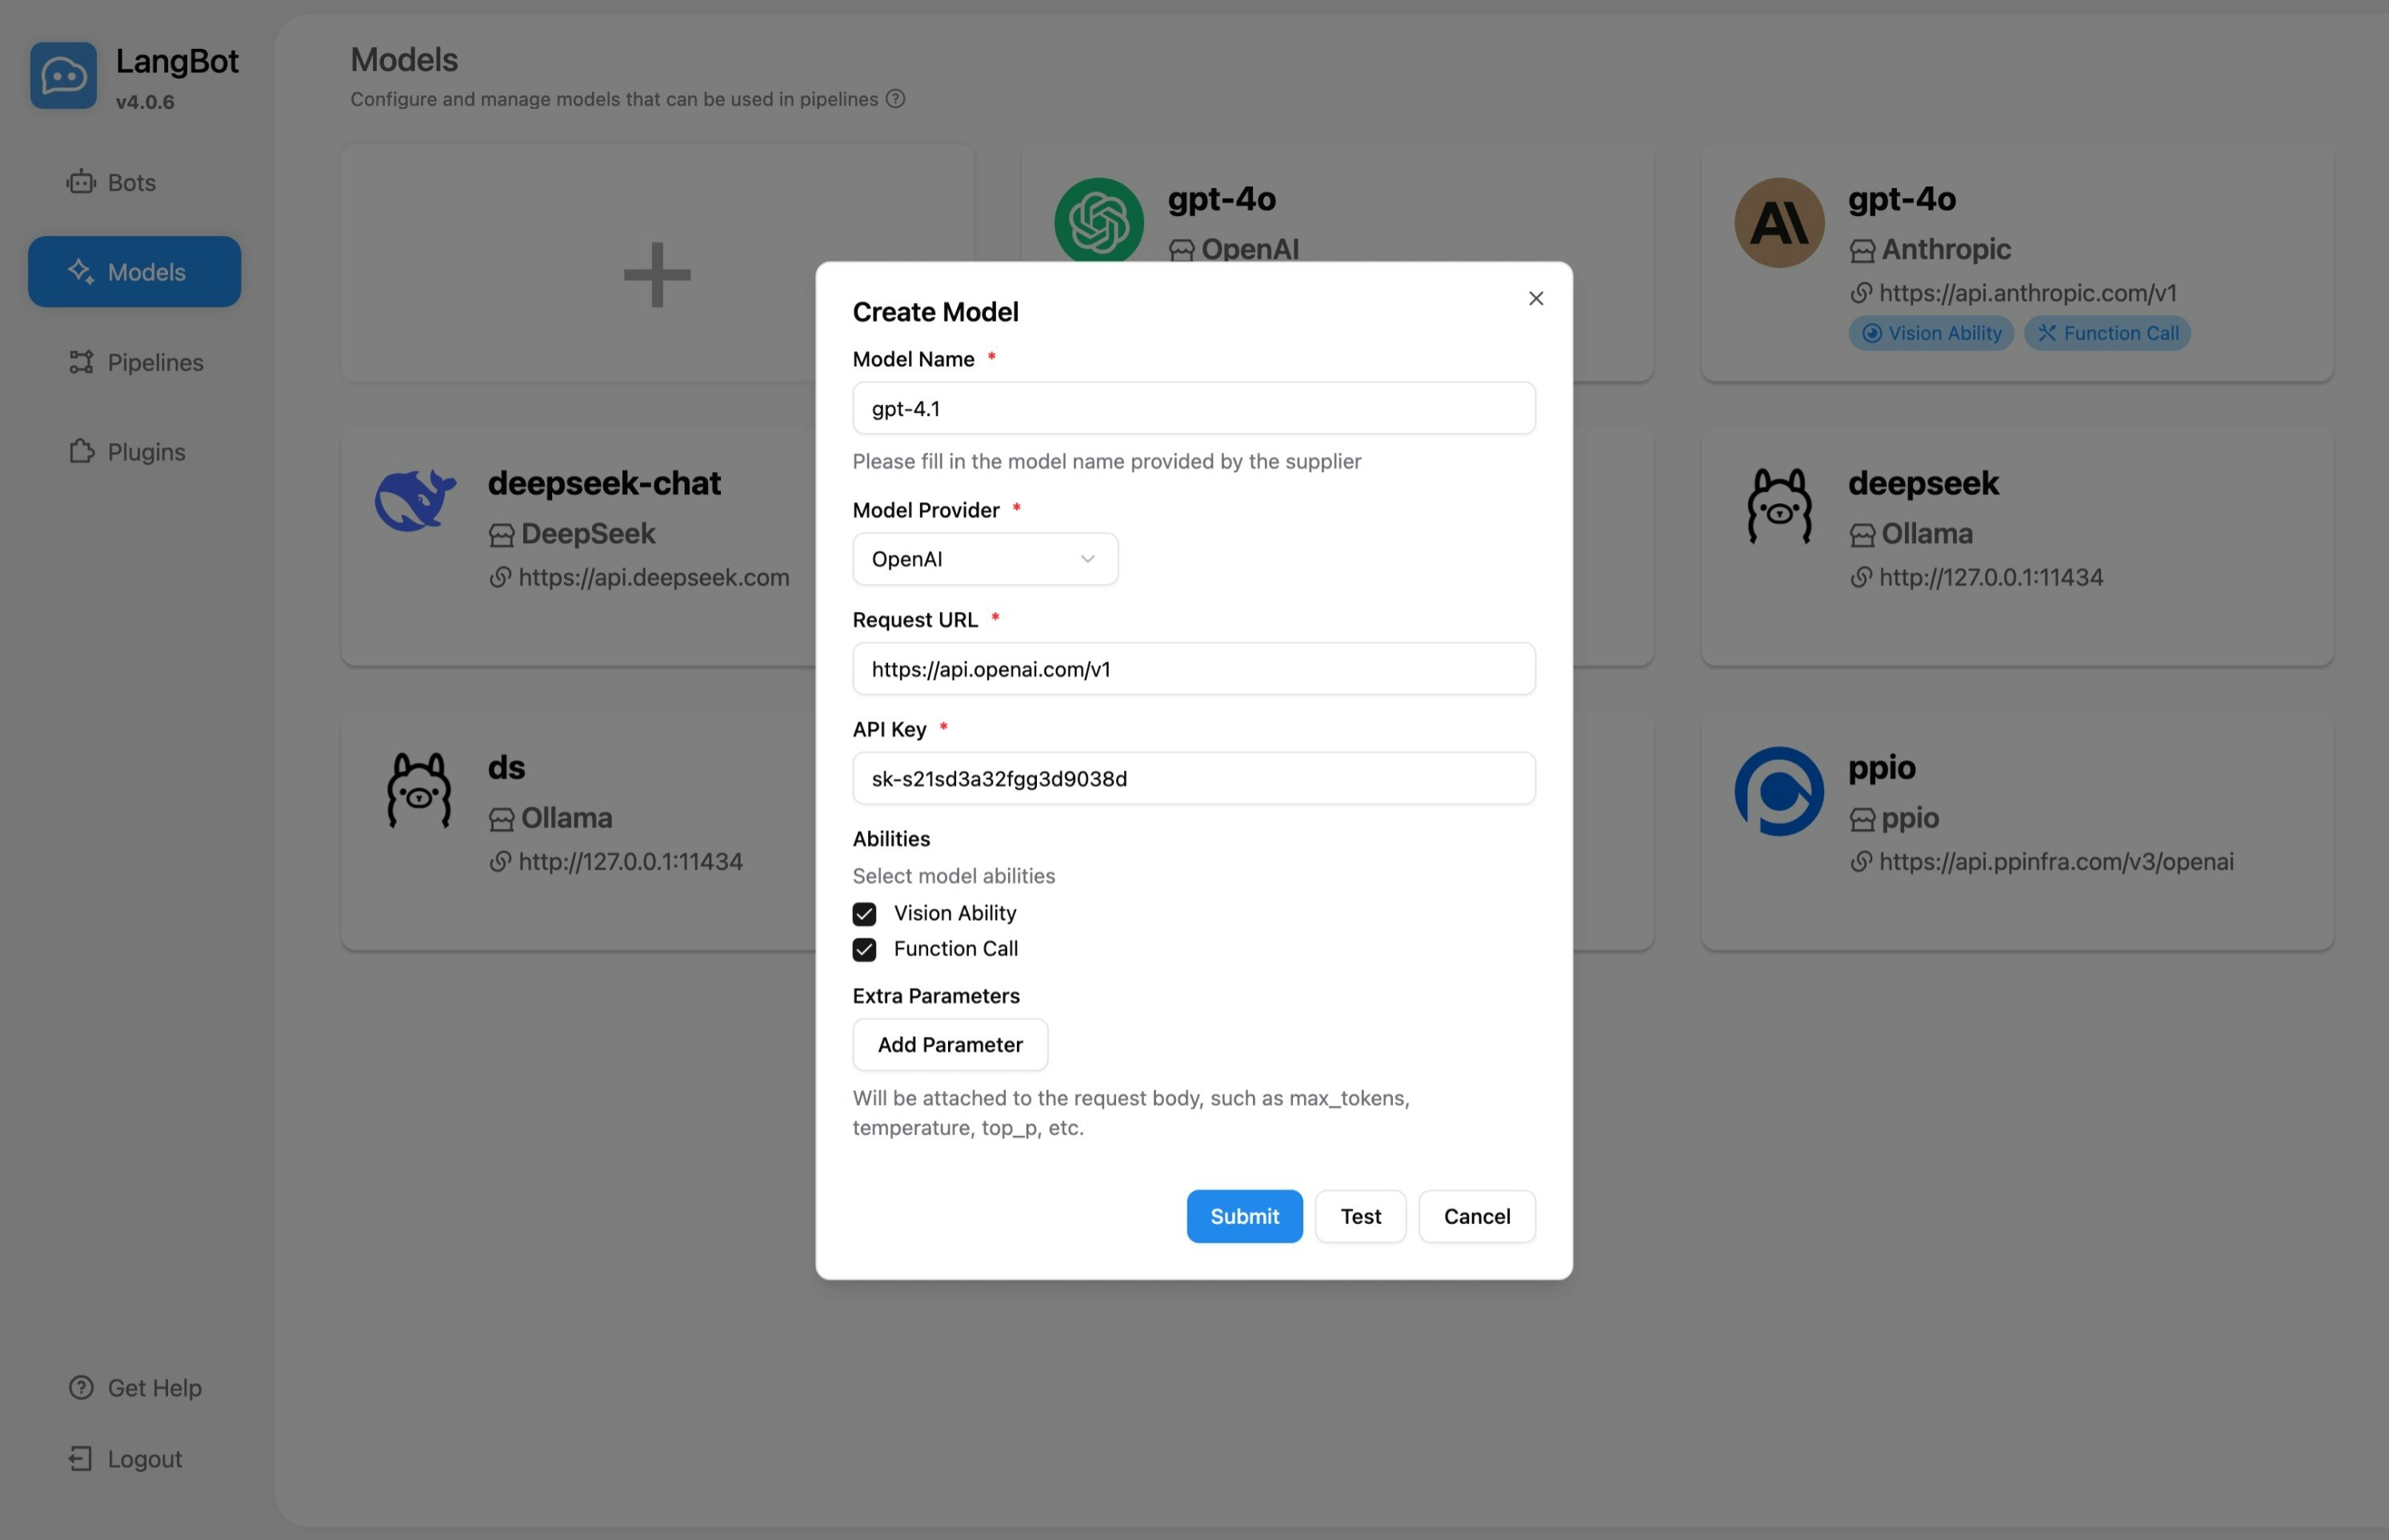2389x1540 pixels.
Task: Click the Model Name input field
Action: click(1193, 408)
